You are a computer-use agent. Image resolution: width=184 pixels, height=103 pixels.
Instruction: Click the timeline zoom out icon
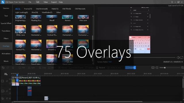pos(157,68)
